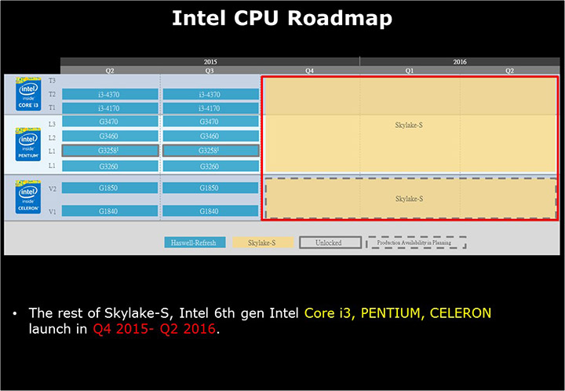
Task: Select the i3-4370 cell in the 2015 Q2 column
Action: pos(110,94)
